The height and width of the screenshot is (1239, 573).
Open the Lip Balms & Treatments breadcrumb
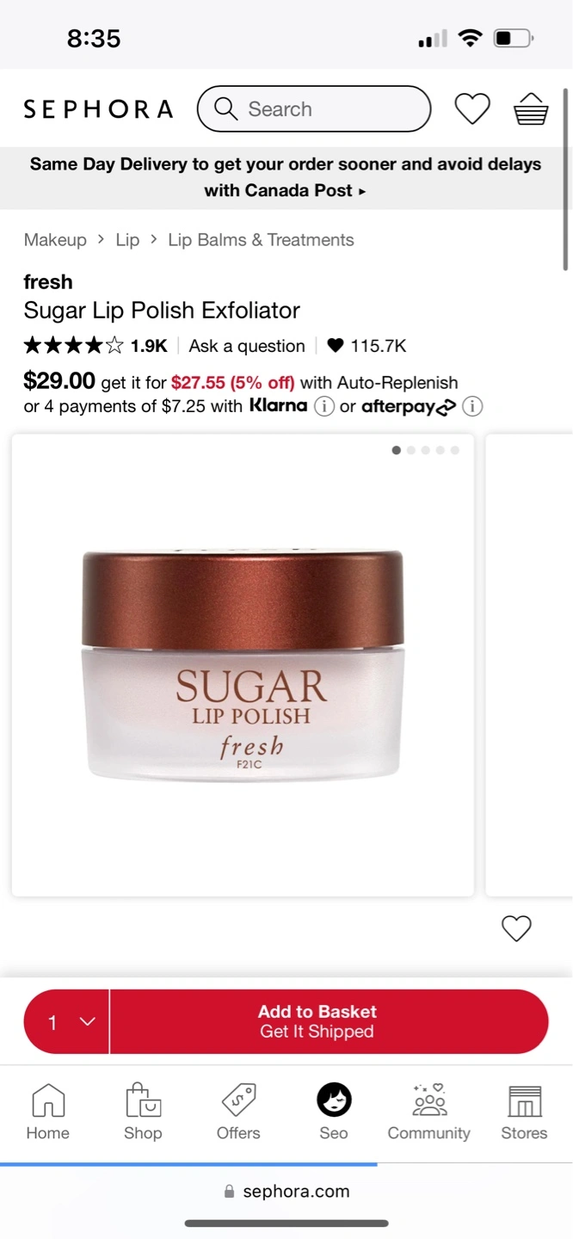(261, 240)
